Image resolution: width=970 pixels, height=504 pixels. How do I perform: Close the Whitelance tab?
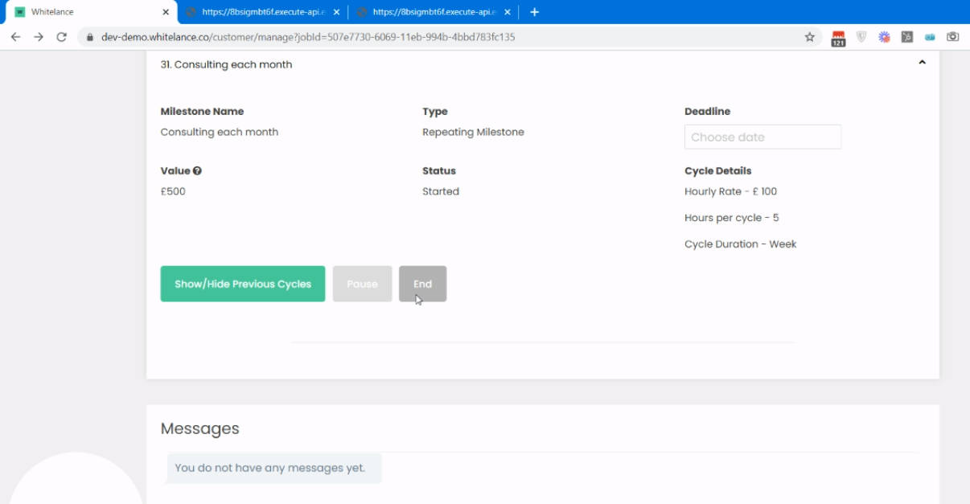click(x=166, y=12)
